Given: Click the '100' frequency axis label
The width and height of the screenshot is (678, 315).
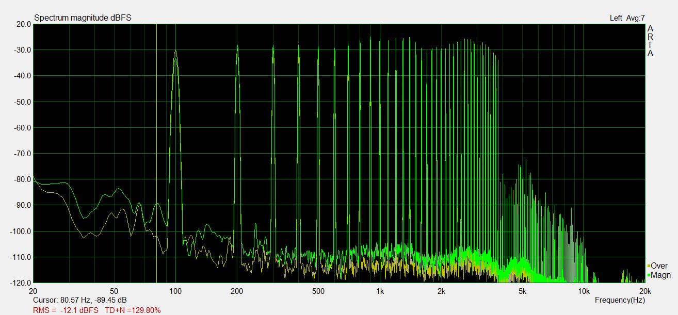Looking at the screenshot, I should [x=175, y=291].
